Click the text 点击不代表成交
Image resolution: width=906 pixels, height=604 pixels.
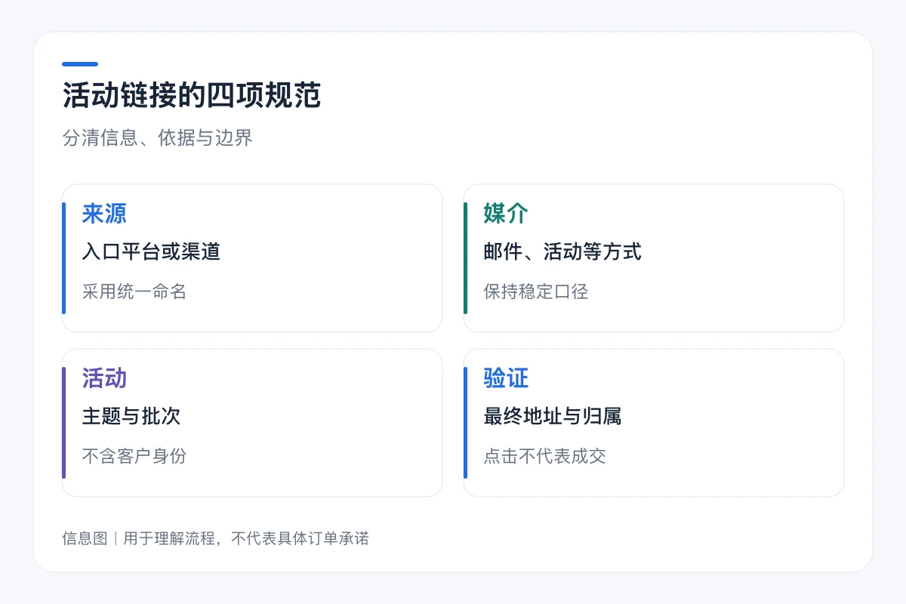545,456
